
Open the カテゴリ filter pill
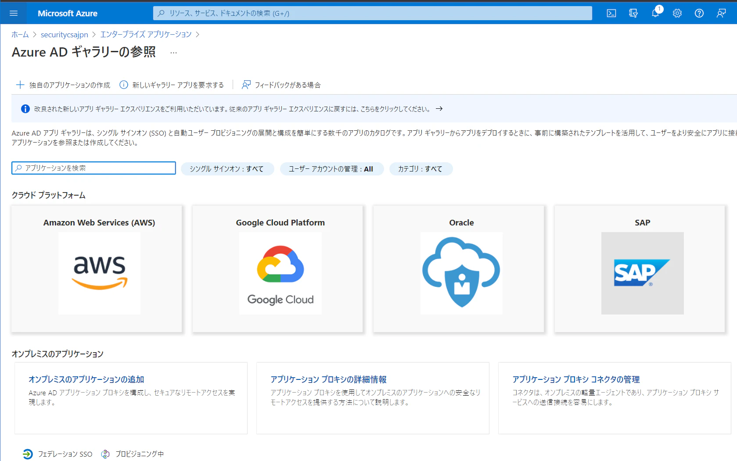click(420, 169)
